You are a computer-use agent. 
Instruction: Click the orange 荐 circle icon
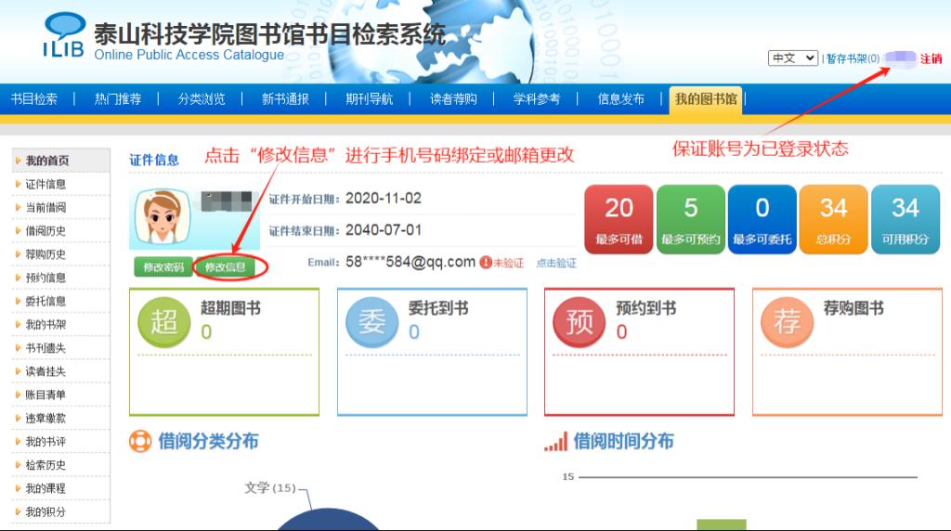[787, 321]
